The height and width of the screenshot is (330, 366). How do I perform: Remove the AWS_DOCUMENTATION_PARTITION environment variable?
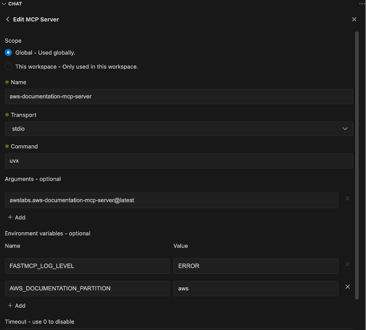[x=348, y=287]
